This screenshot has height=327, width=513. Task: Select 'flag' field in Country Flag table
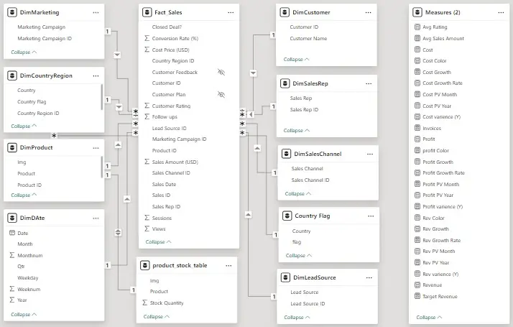[297, 242]
